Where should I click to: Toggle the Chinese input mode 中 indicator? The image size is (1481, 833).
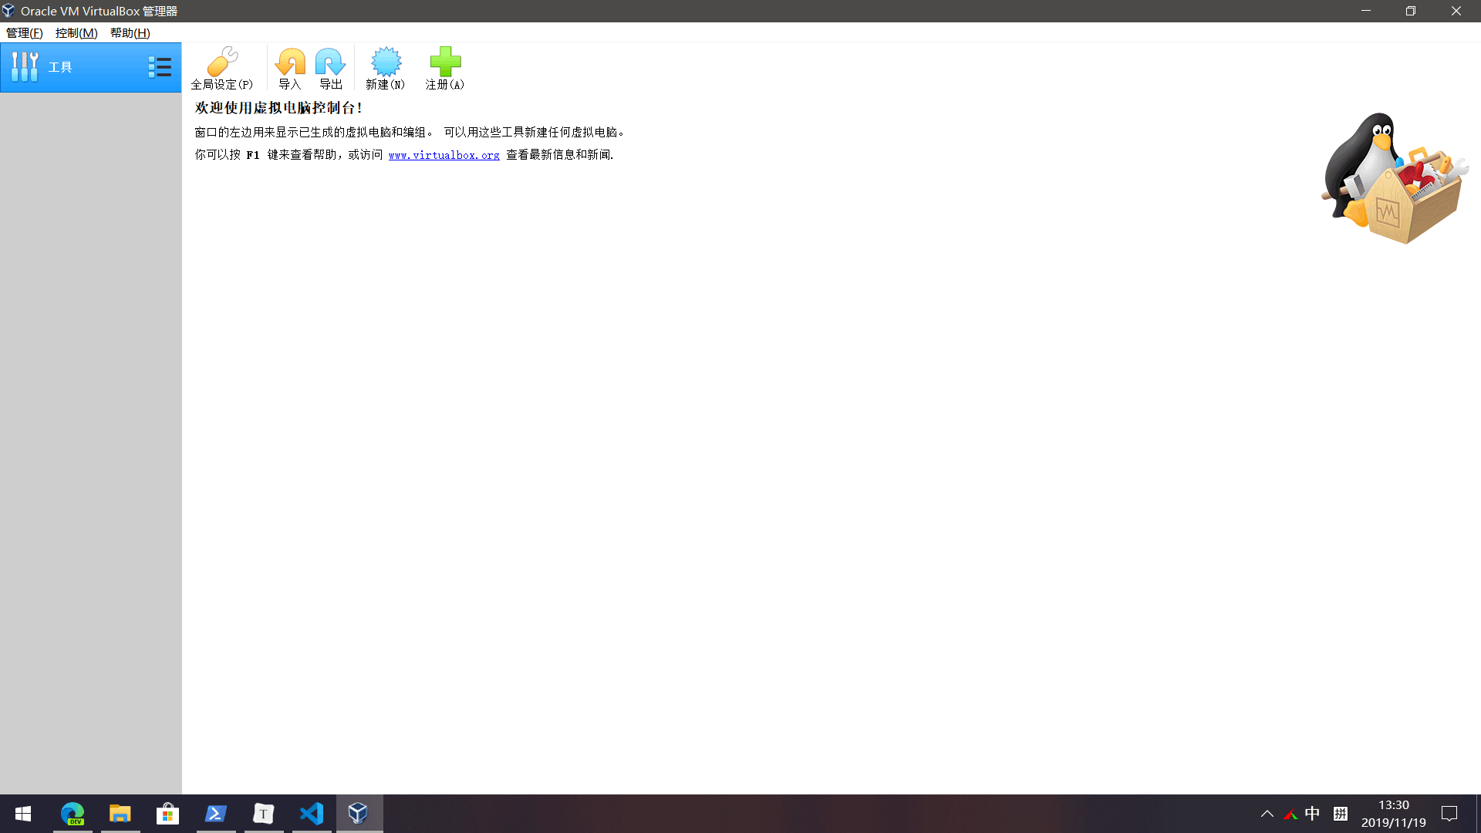[1312, 814]
